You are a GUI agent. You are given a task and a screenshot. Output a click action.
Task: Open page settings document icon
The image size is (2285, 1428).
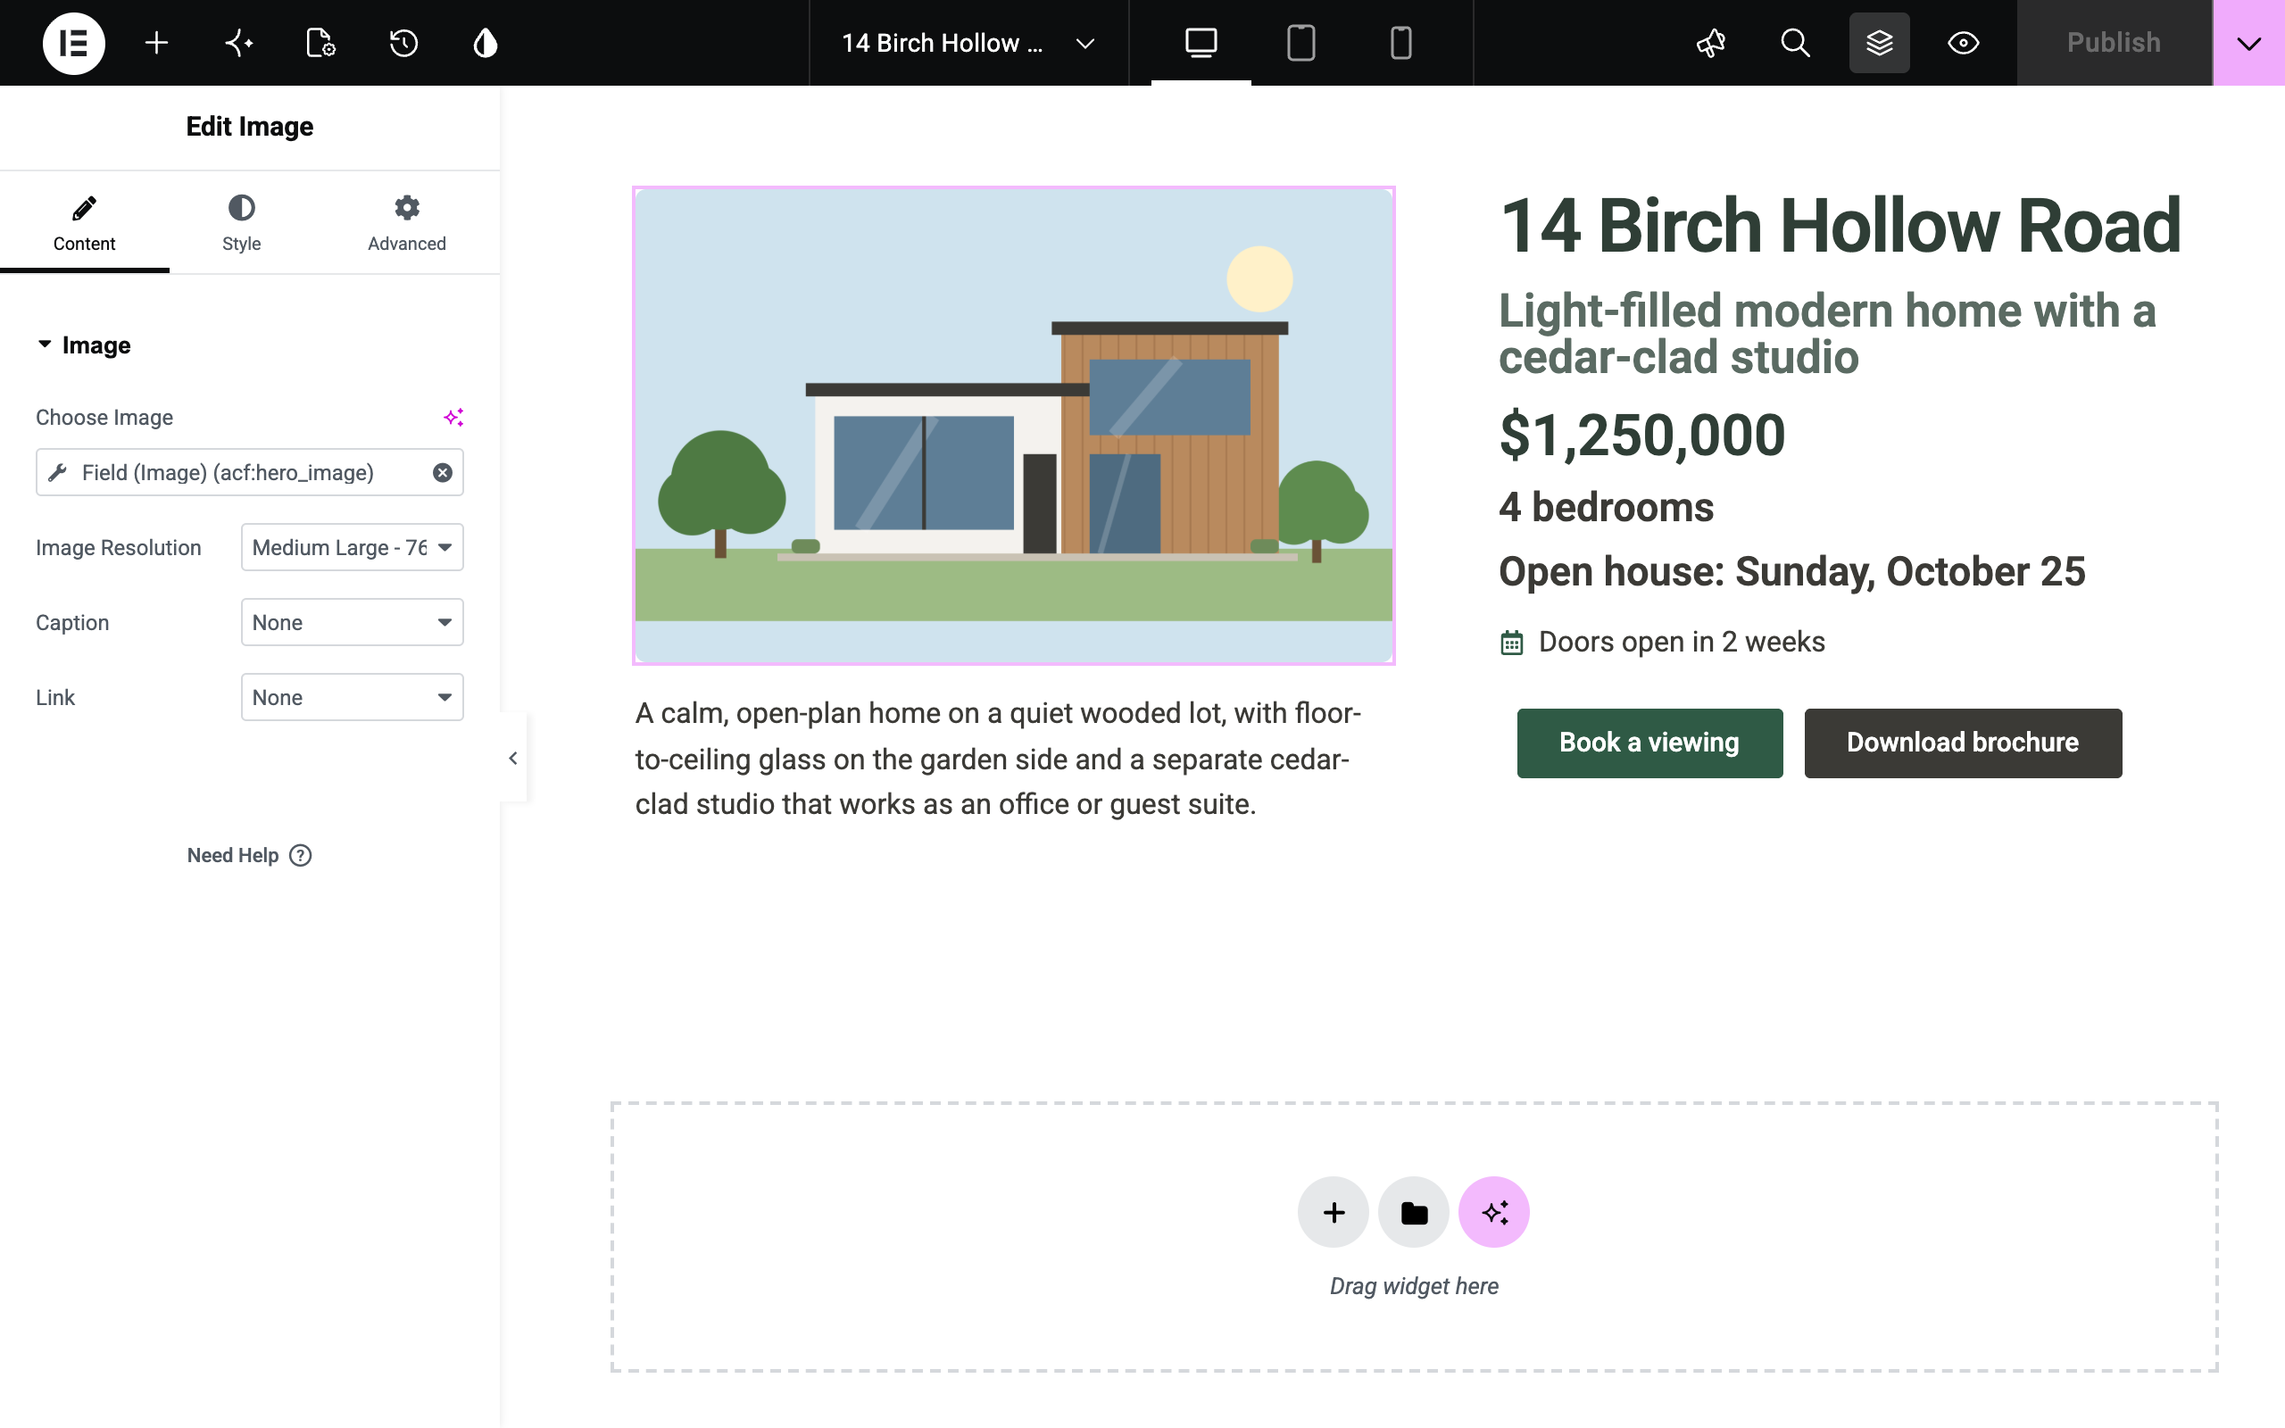point(321,43)
